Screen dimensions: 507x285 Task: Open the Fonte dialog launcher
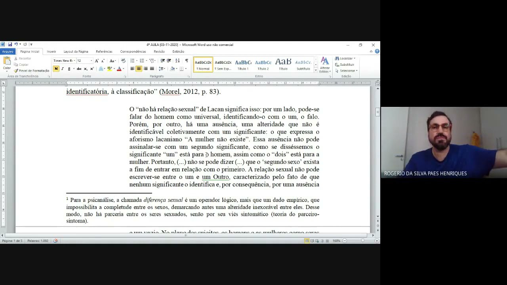125,76
